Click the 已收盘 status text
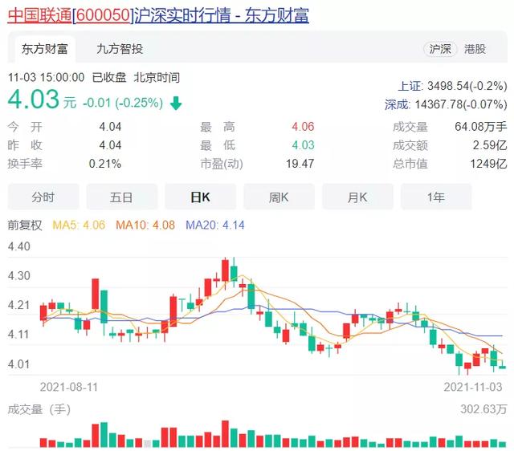The width and height of the screenshot is (514, 451). click(x=109, y=78)
